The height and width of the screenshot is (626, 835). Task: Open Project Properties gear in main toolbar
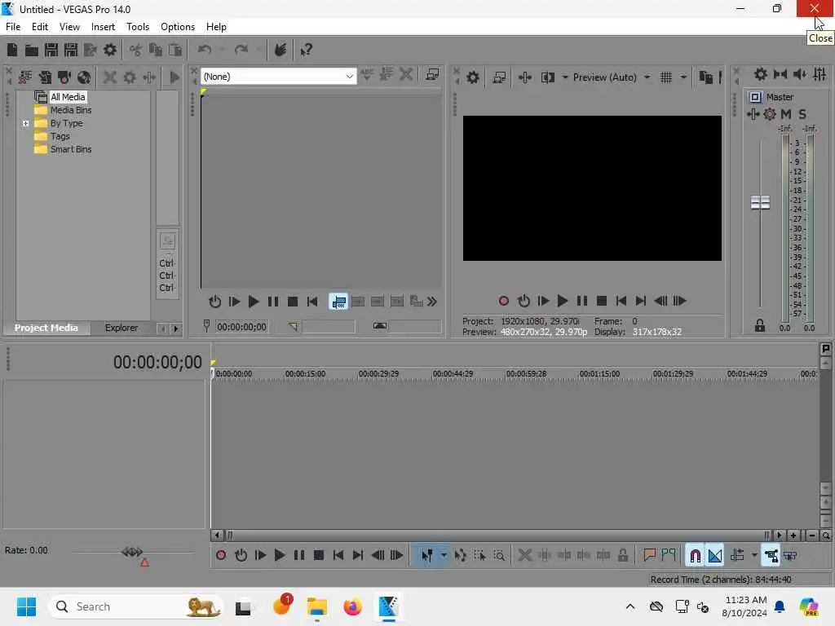(110, 50)
